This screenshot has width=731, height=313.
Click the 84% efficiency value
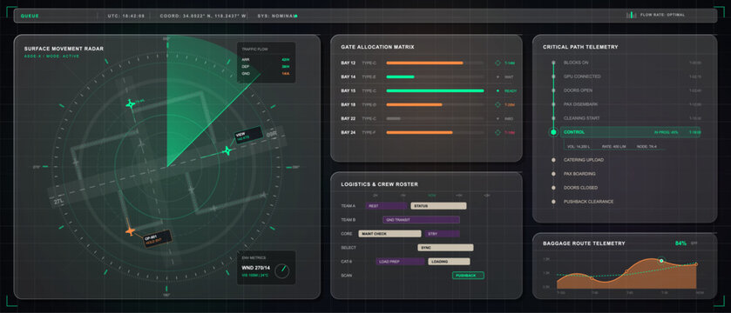(680, 243)
